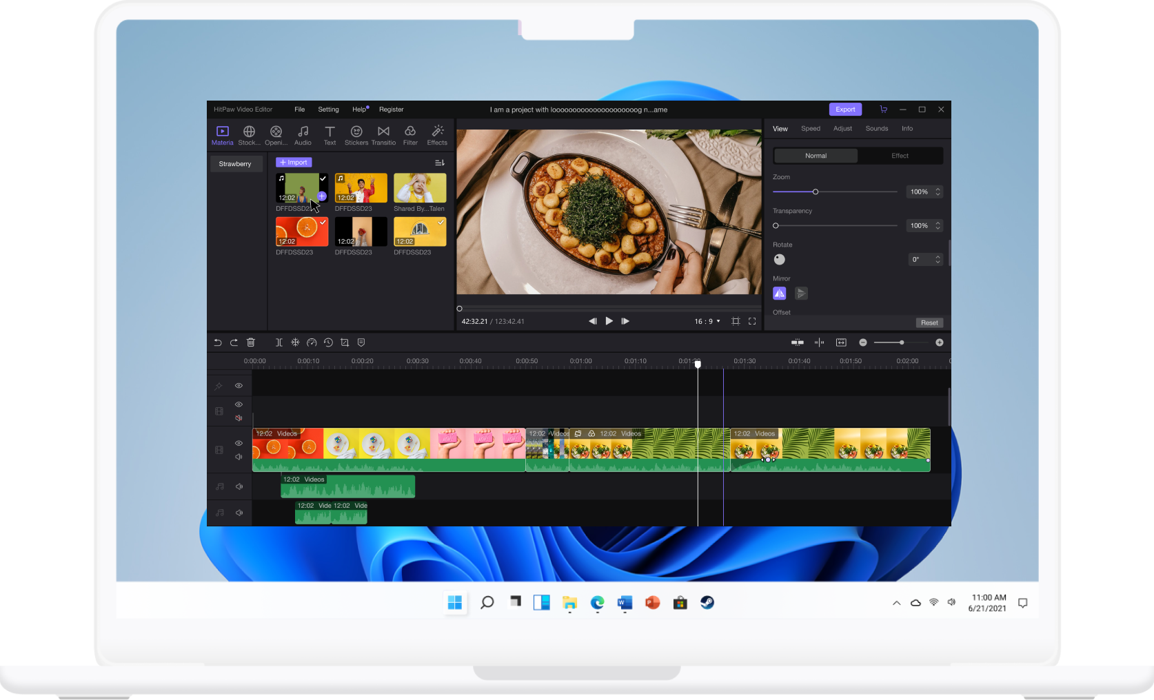The width and height of the screenshot is (1154, 700).
Task: Click the timeline playhead marker
Action: (x=698, y=363)
